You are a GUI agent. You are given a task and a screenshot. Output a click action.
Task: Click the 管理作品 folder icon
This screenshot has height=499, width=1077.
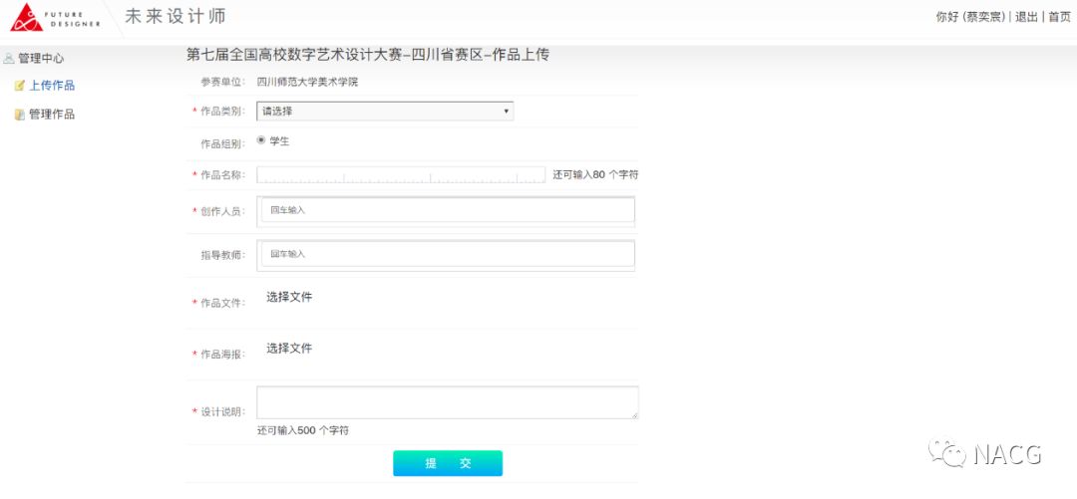coord(20,115)
